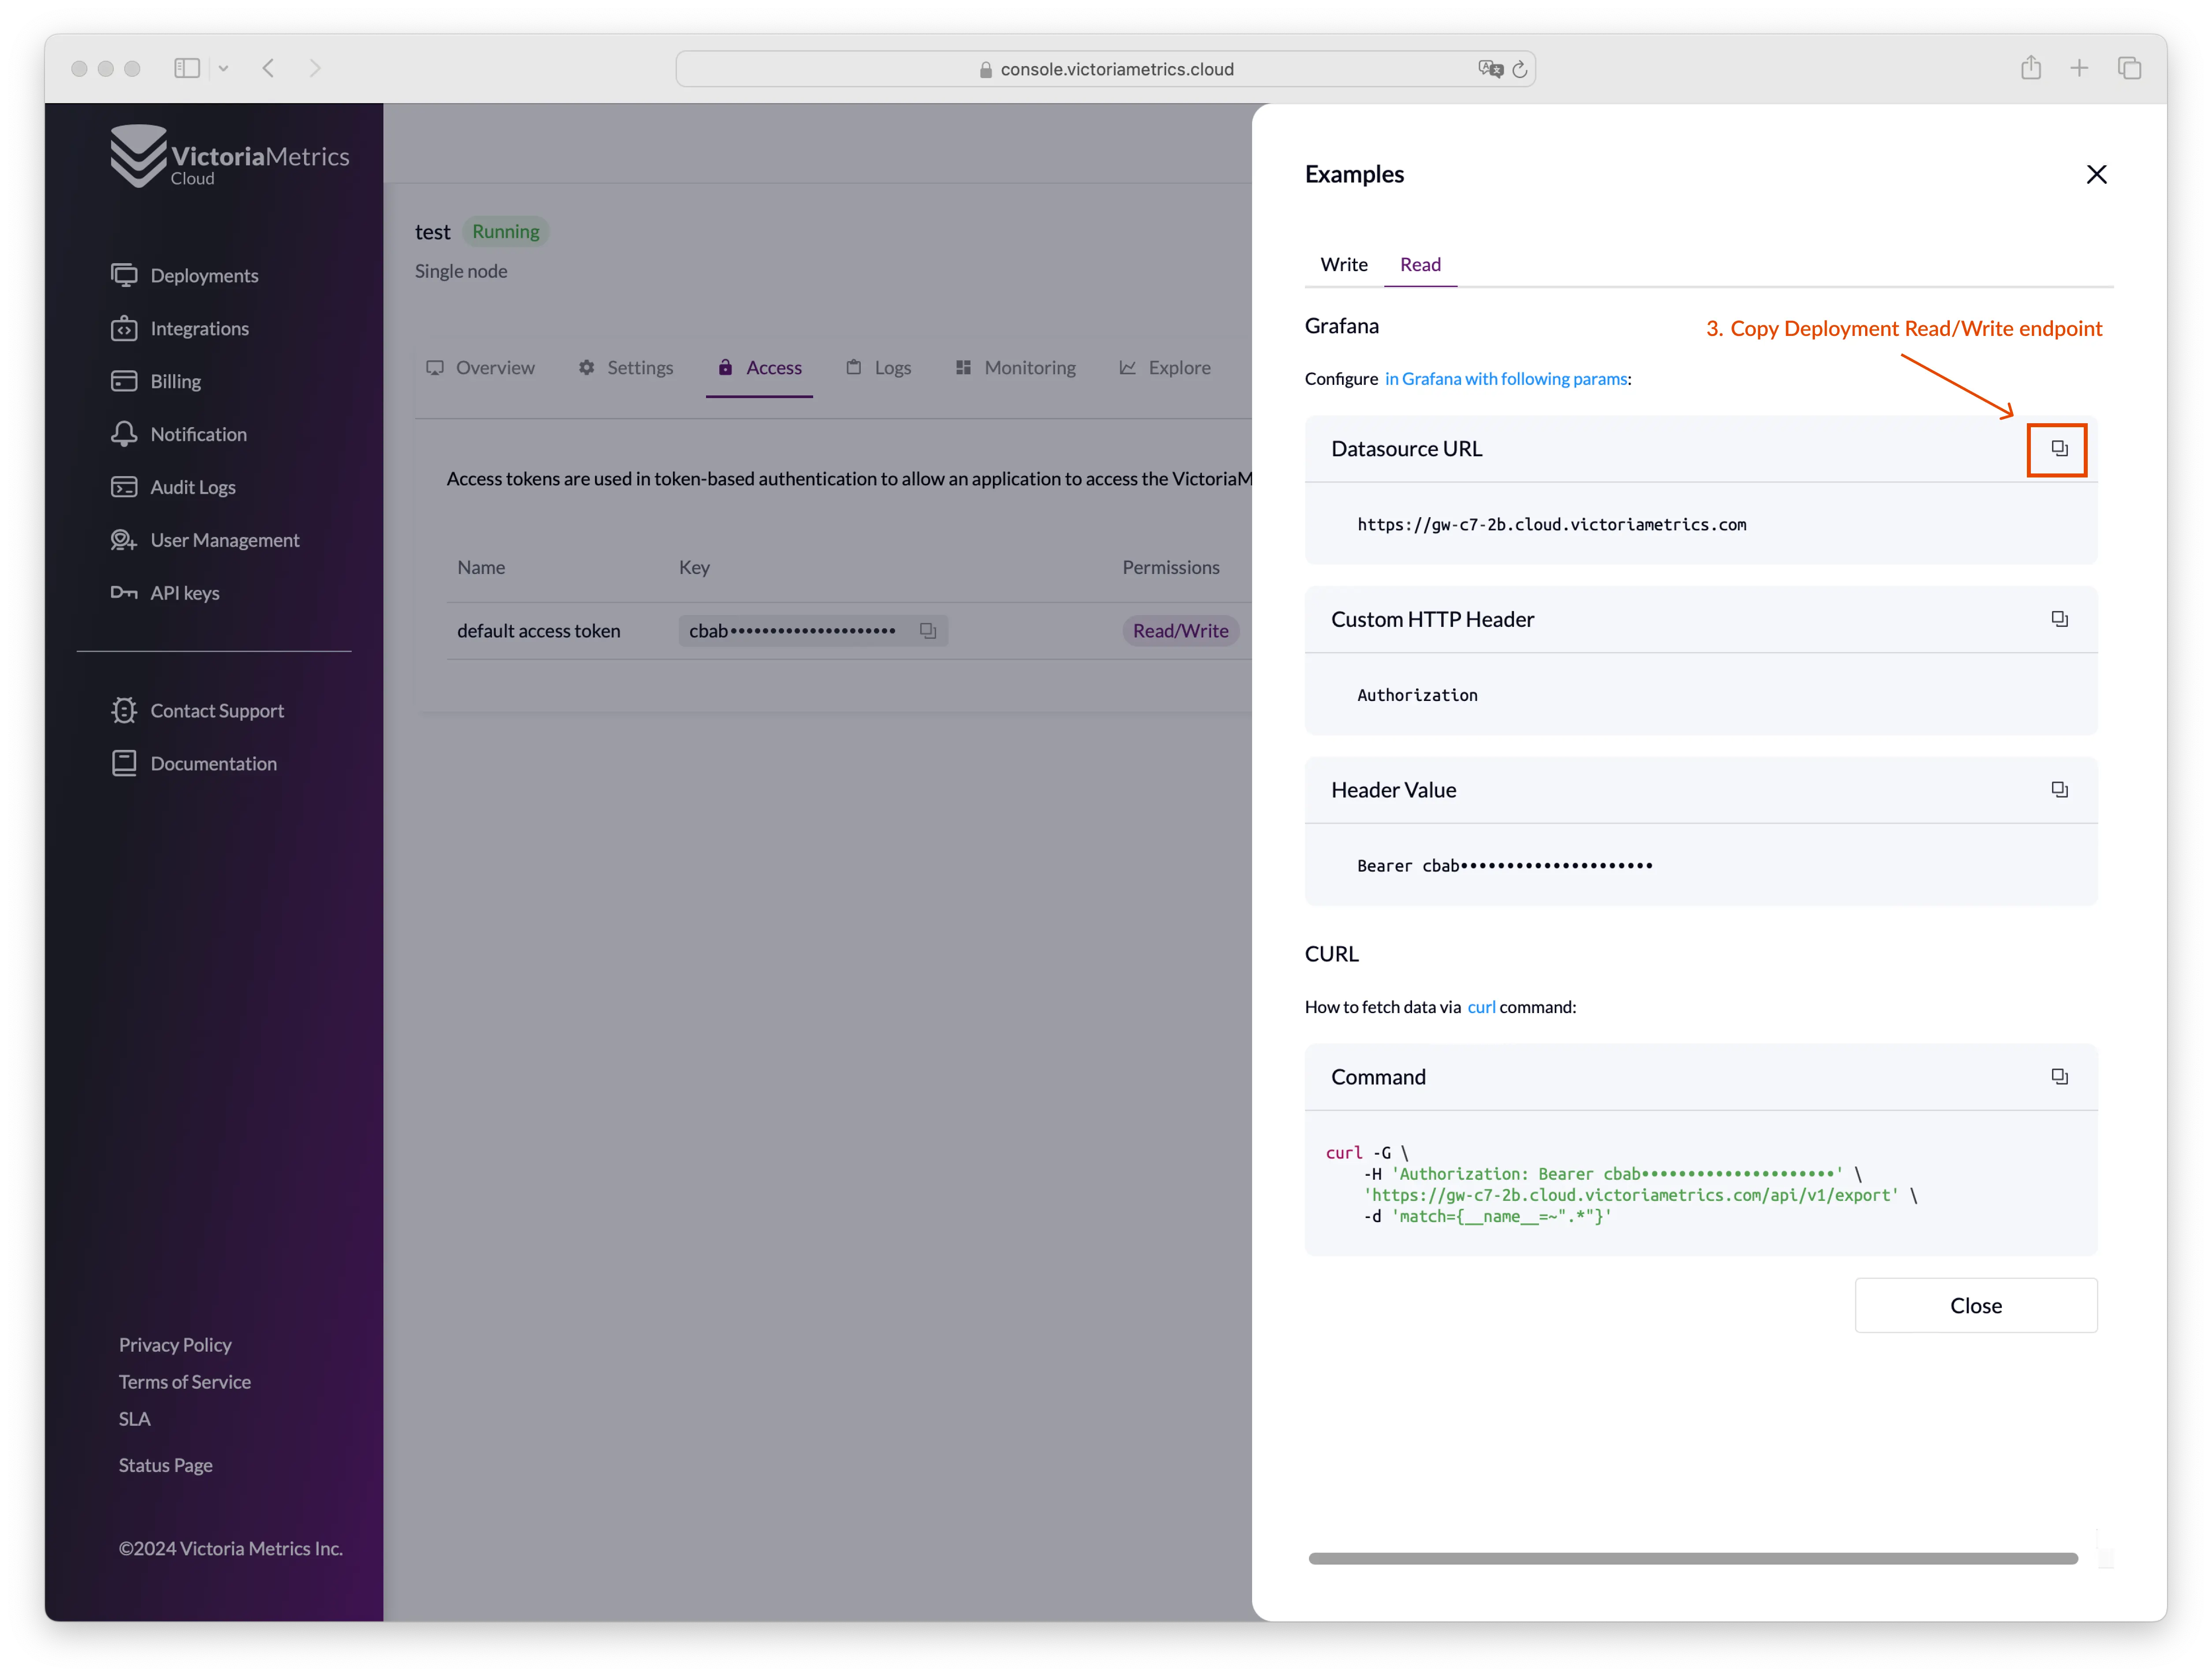Toggle the Safari sidebar
The image size is (2212, 1677).
point(187,68)
